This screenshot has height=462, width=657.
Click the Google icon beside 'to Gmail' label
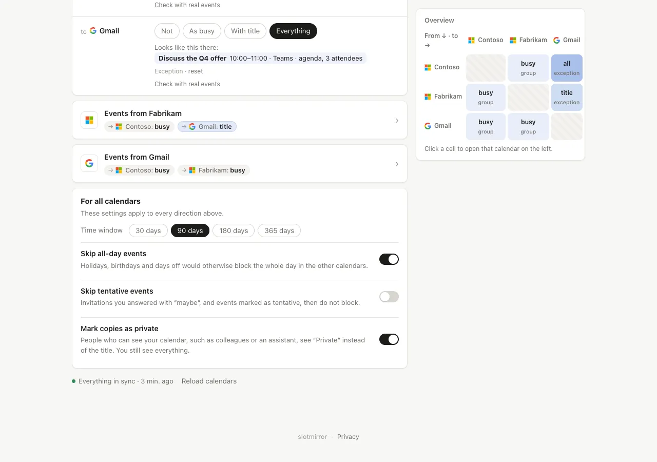tap(93, 31)
